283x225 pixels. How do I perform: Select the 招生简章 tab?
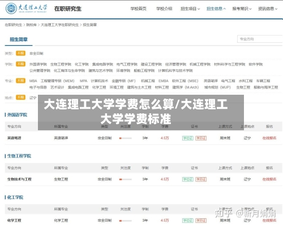click(19, 39)
